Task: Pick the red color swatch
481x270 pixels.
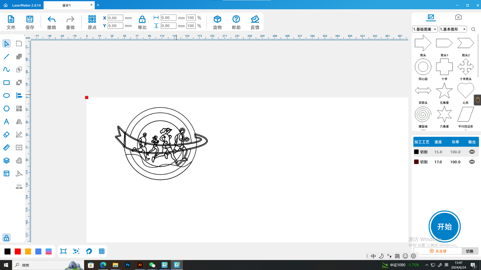Action: [18, 251]
